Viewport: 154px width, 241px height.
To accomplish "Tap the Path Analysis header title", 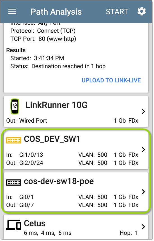I will [56, 12].
